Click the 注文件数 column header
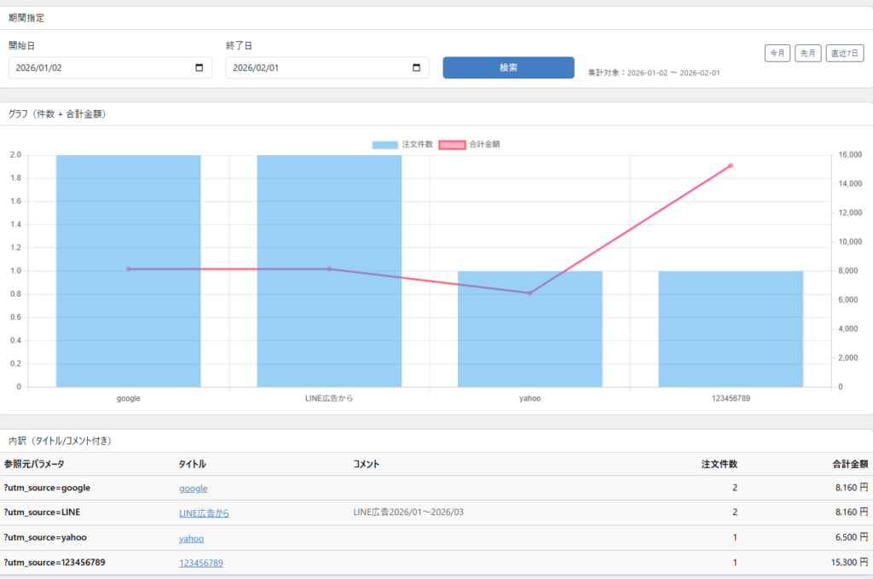The width and height of the screenshot is (873, 579). tap(719, 465)
